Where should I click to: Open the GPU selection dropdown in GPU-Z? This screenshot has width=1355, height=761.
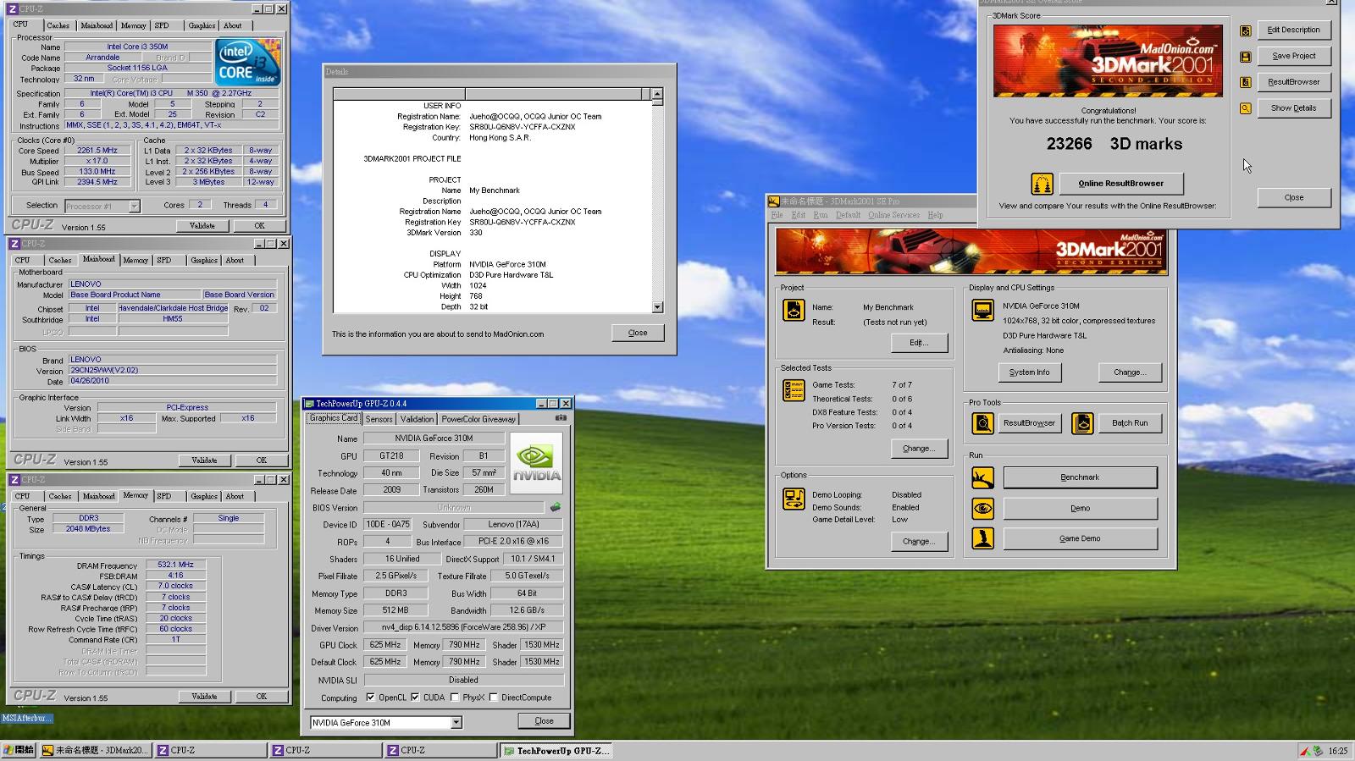click(456, 723)
